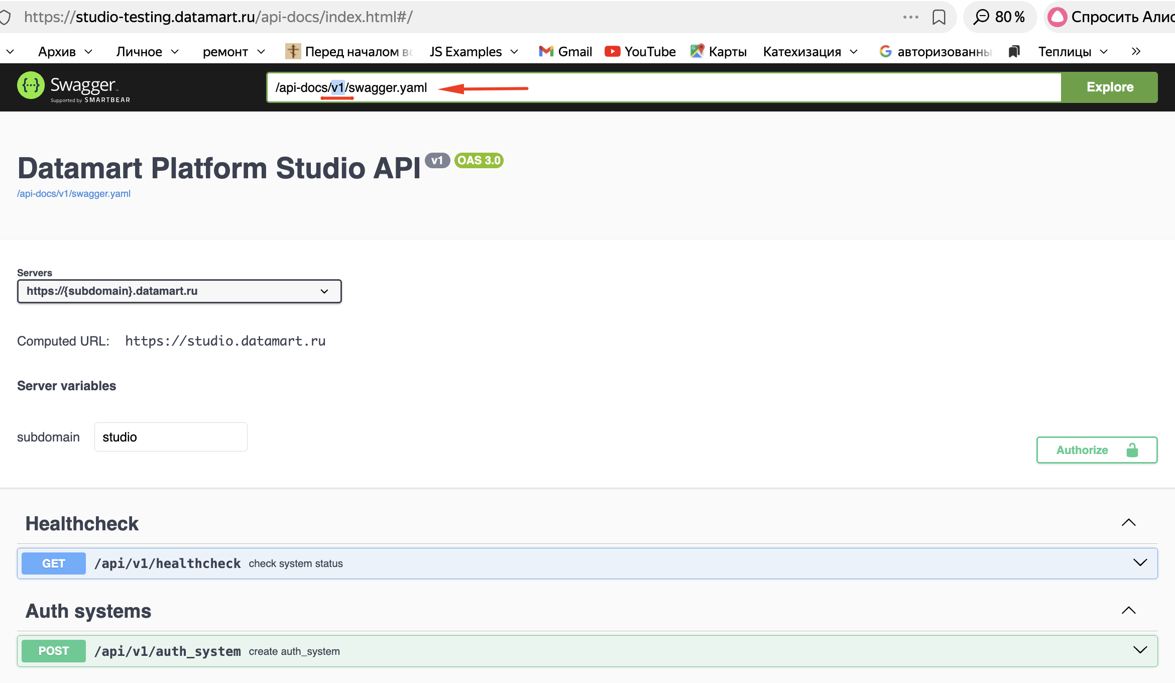Open the three-dots page actions menu
Image resolution: width=1175 pixels, height=683 pixels.
click(x=910, y=17)
